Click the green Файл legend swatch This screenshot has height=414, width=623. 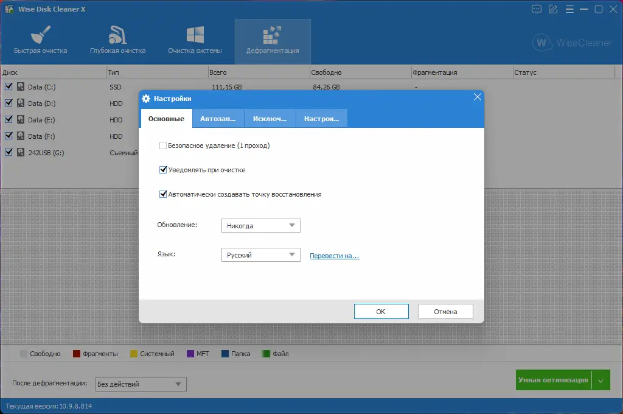coord(266,354)
